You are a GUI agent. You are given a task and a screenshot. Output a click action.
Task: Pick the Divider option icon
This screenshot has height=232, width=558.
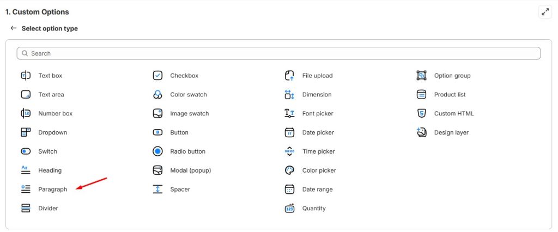tap(26, 208)
